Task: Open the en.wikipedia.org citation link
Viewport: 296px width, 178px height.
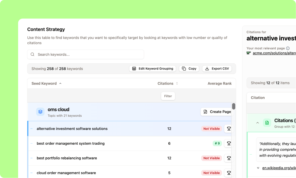Action: pyautogui.click(x=279, y=168)
